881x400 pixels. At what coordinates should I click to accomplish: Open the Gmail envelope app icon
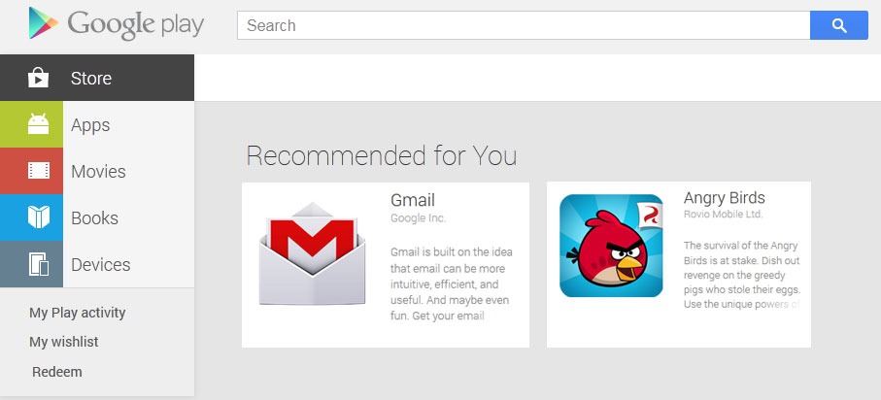click(313, 254)
